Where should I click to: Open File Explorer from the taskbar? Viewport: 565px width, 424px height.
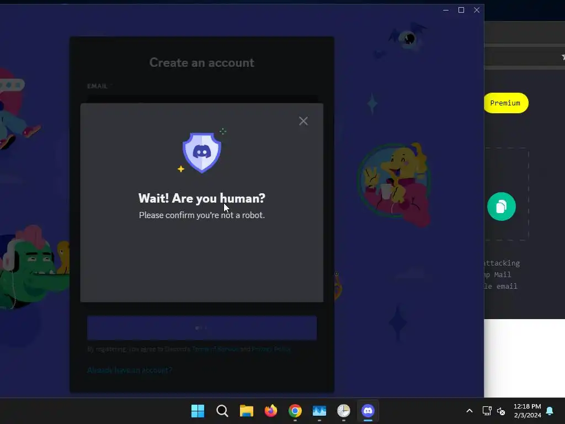tap(247, 411)
